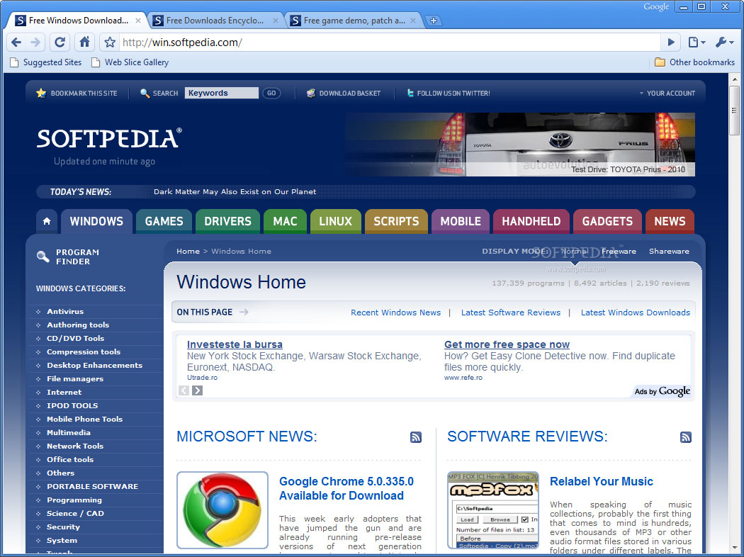Show next ads with the right arrow

[198, 390]
